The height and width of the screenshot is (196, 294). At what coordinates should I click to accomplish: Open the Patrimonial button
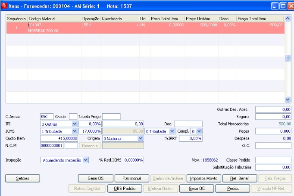pos(132,178)
